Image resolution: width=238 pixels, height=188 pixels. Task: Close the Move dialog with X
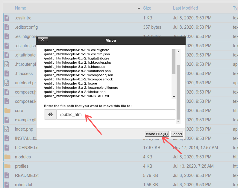coord(43,39)
